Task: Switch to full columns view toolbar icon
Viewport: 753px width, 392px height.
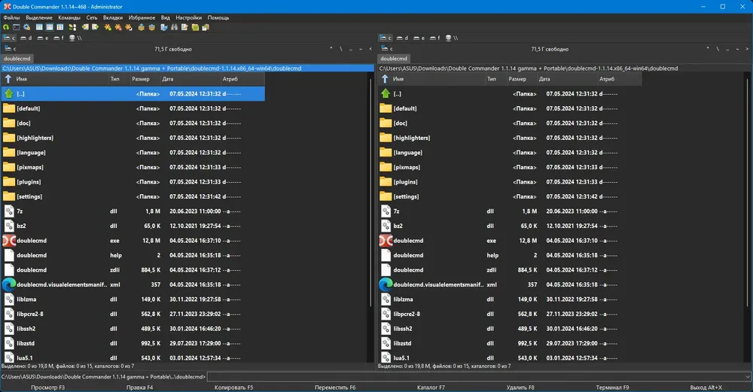Action: click(x=50, y=27)
